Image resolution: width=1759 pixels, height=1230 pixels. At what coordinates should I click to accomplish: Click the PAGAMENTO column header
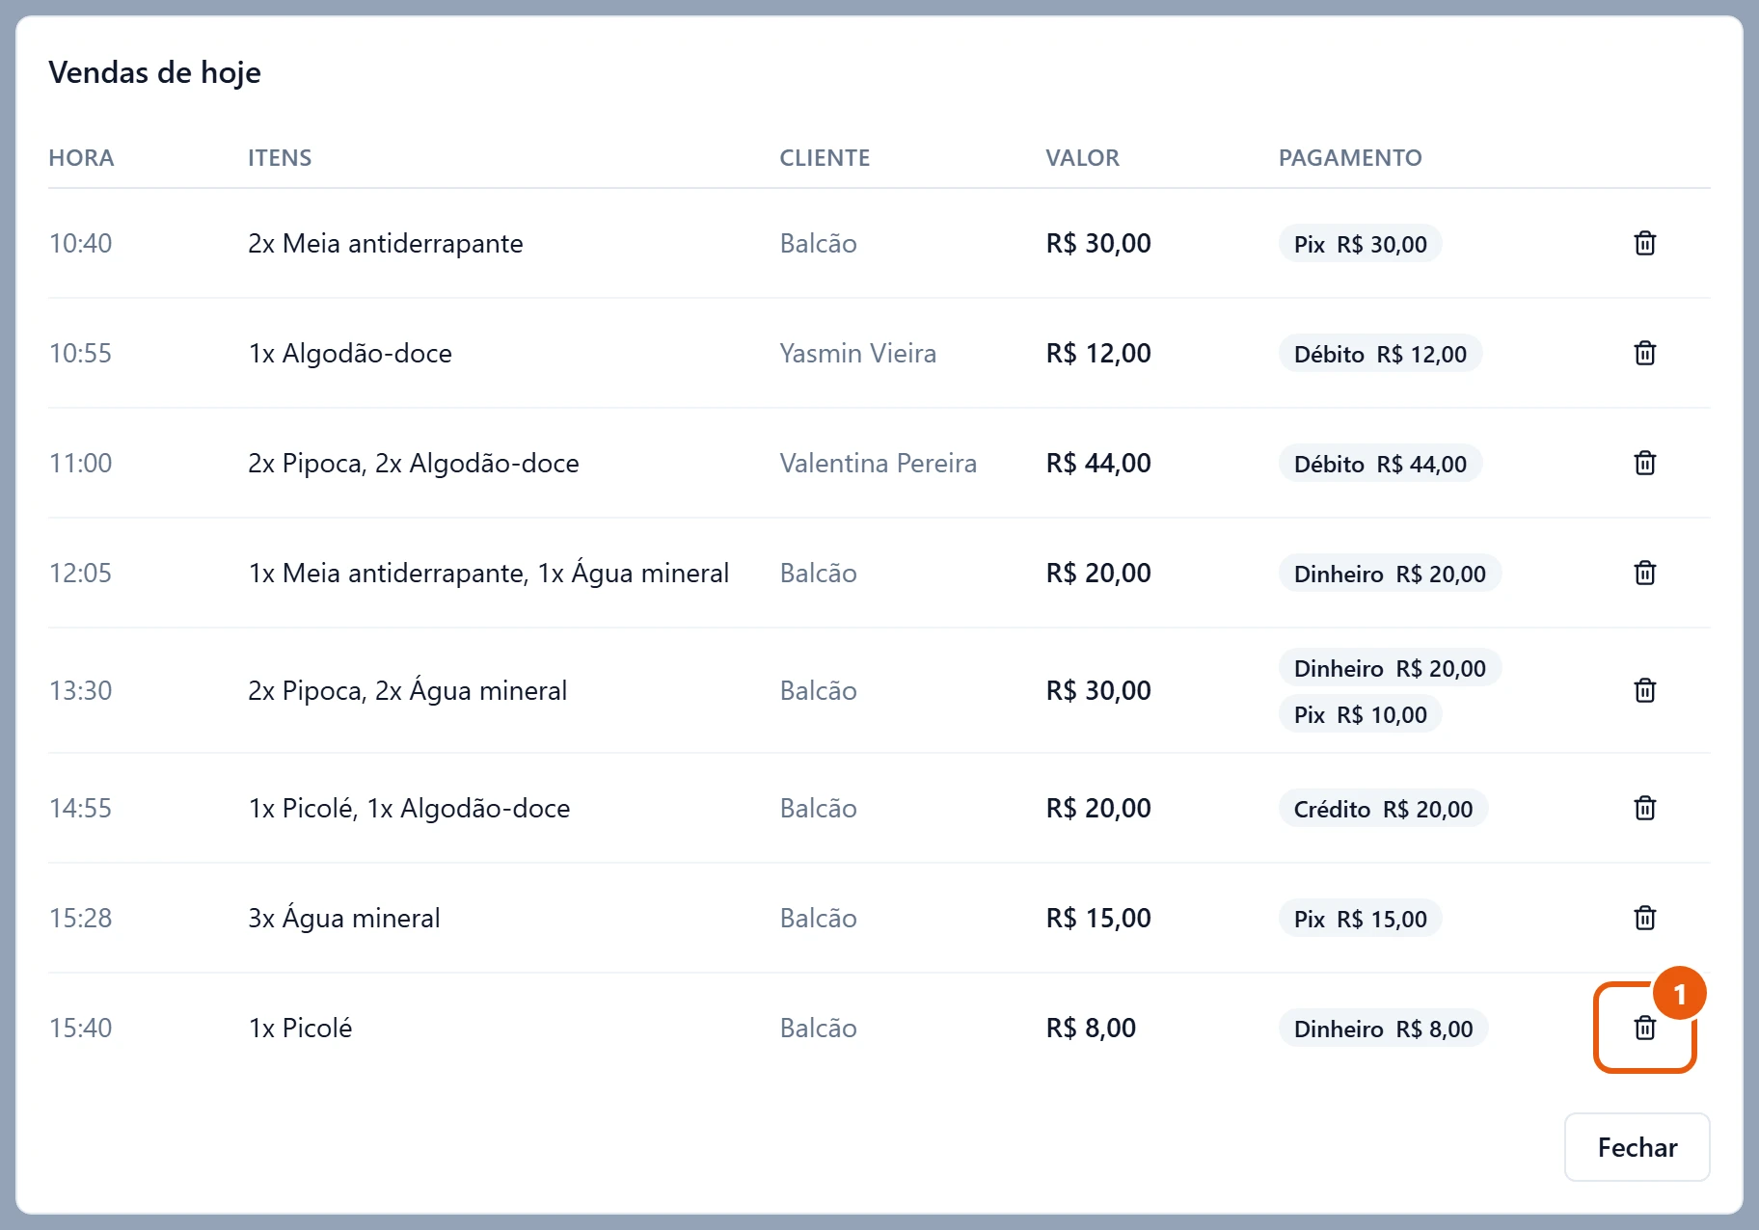pyautogui.click(x=1350, y=158)
